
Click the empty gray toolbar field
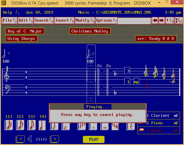click(134, 21)
